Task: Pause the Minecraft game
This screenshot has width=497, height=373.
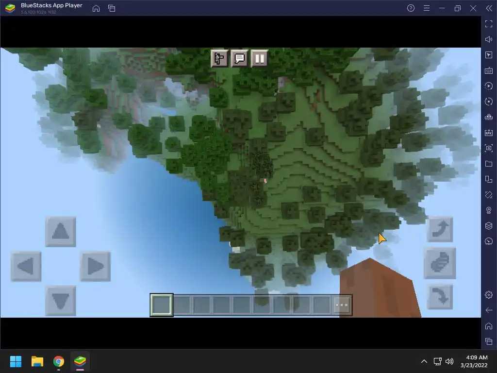Action: (x=259, y=58)
